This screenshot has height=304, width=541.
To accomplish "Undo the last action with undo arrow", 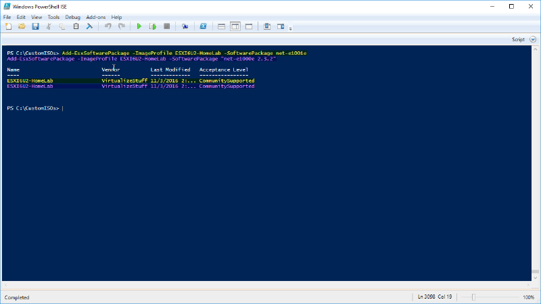I will coord(108,26).
